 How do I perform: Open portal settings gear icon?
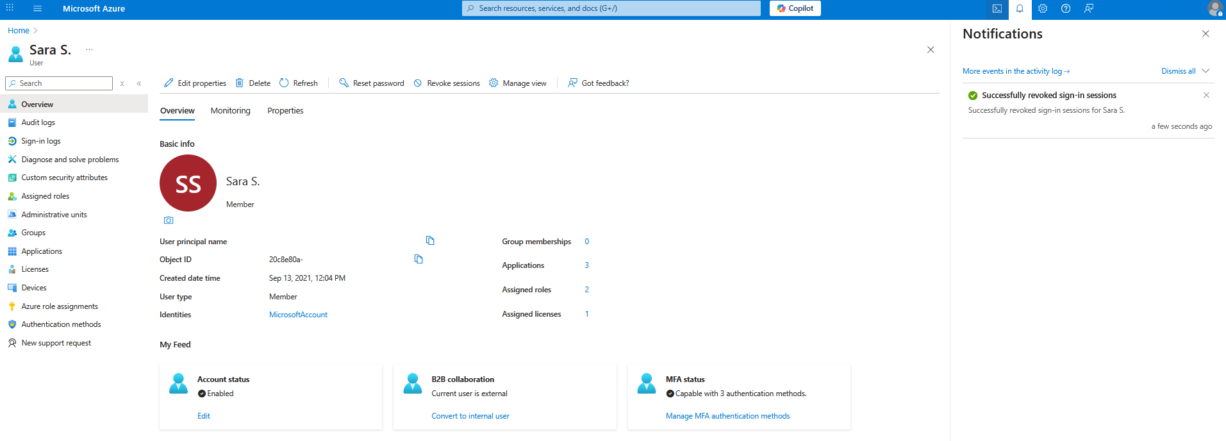point(1043,9)
